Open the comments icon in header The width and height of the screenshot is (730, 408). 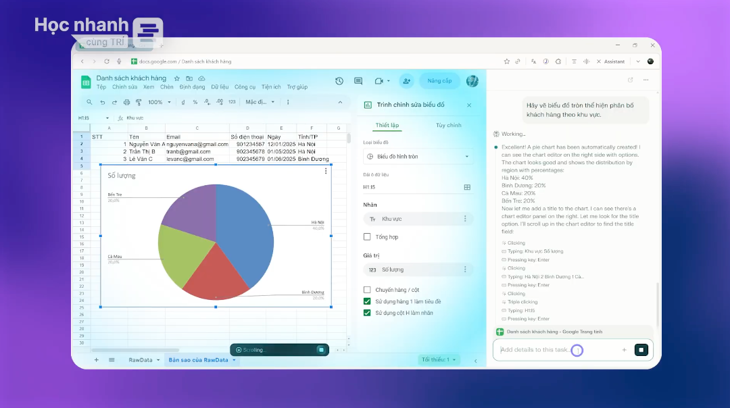[x=358, y=81]
